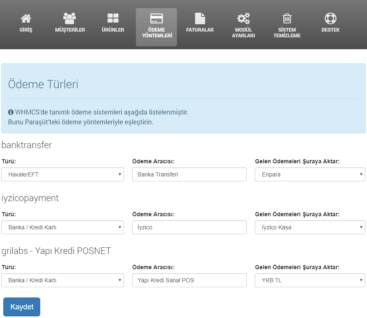Open the FATURALAR document icon
This screenshot has height=318, width=367.
coord(200,18)
